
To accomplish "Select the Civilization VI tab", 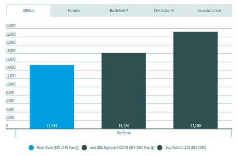I will [x=164, y=11].
